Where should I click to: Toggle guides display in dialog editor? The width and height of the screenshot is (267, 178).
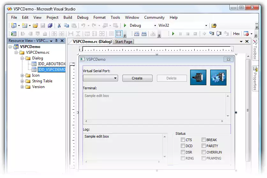[x=119, y=34]
